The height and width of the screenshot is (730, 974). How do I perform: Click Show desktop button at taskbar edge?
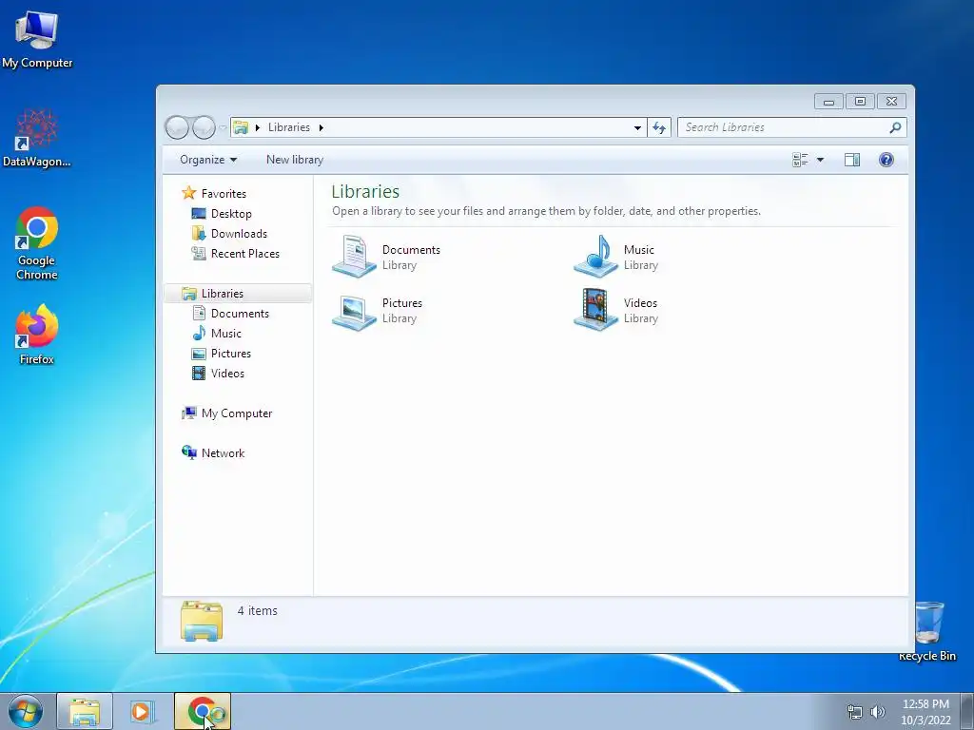pyautogui.click(x=967, y=711)
